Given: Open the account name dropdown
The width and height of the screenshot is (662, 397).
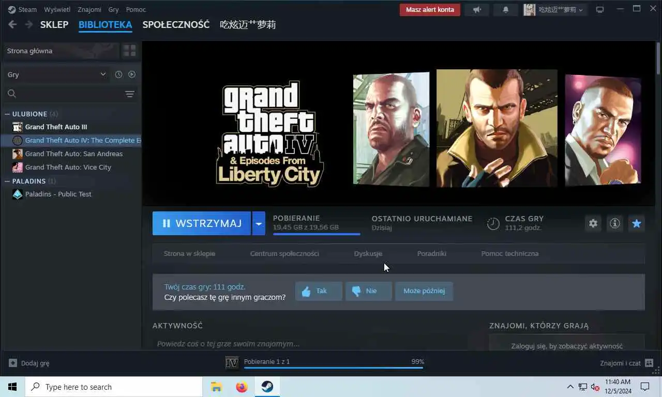Looking at the screenshot, I should [x=561, y=9].
